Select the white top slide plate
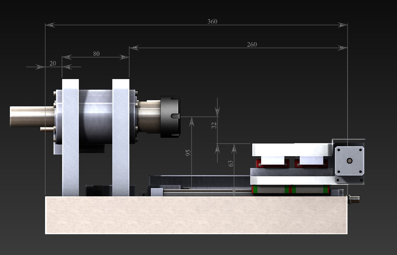397x255 pixels. [x=292, y=150]
